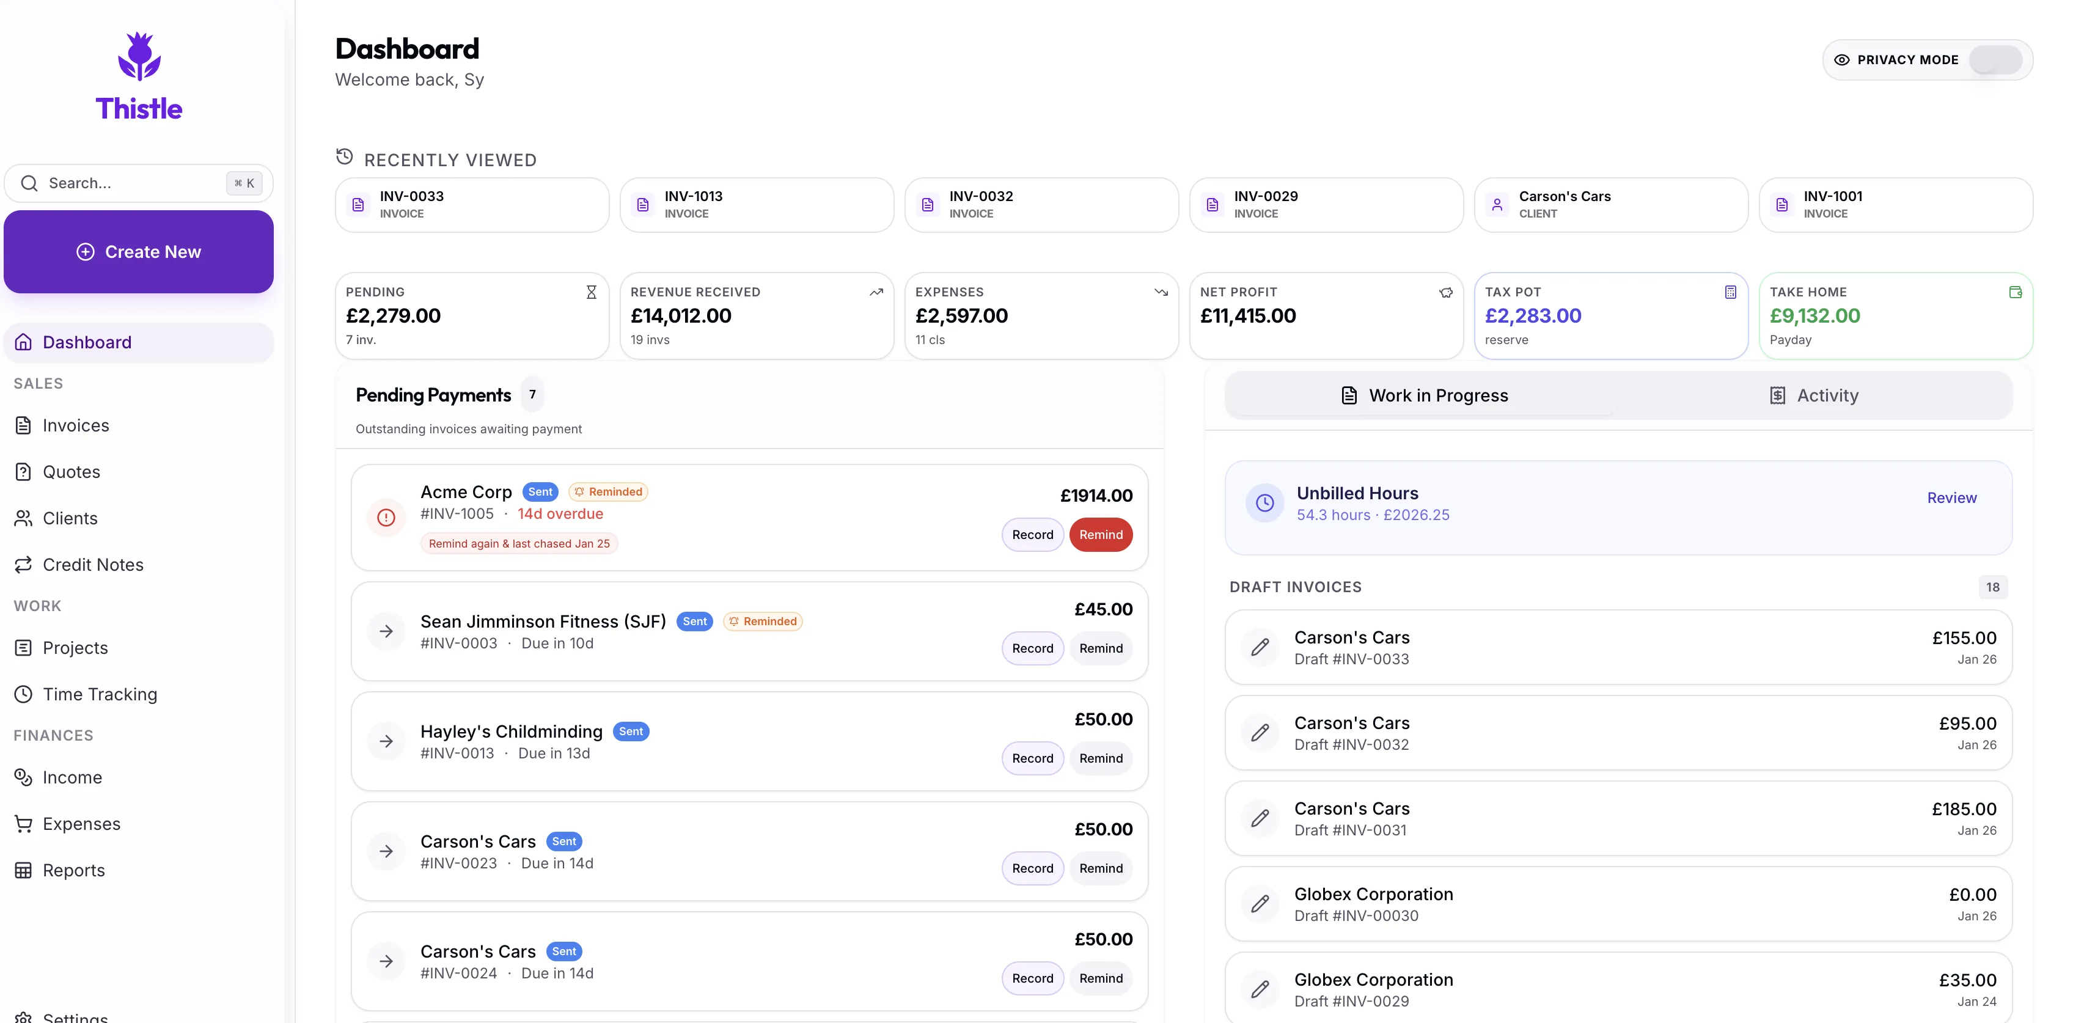Open Clients from the sidebar
This screenshot has width=2073, height=1023.
click(x=71, y=518)
